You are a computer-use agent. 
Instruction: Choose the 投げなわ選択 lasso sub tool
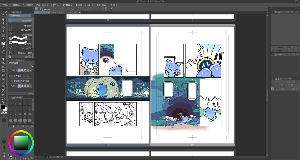coord(20,30)
